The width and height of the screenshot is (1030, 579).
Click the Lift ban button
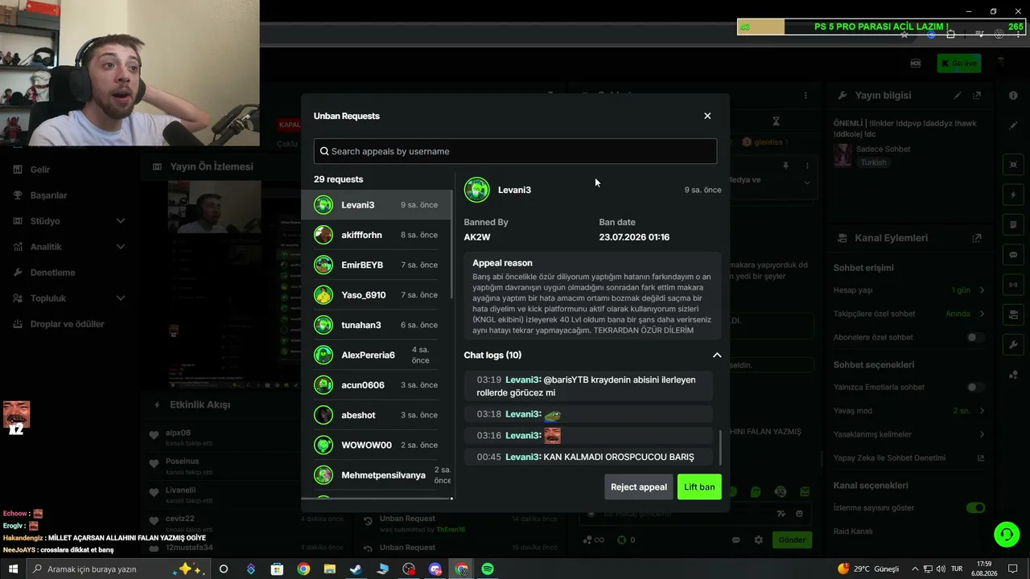[x=699, y=487]
